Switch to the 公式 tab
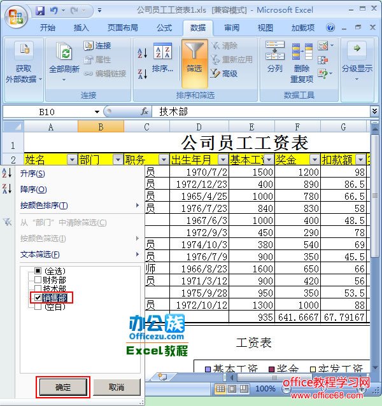Viewport: 382px width, 406px height. tap(164, 28)
